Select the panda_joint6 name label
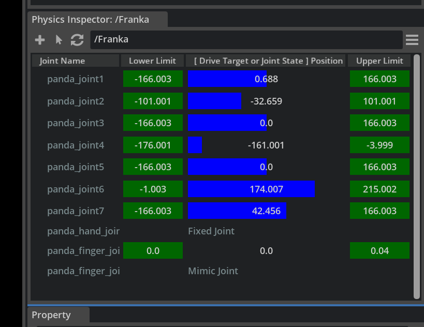424x327 pixels. [x=76, y=189]
